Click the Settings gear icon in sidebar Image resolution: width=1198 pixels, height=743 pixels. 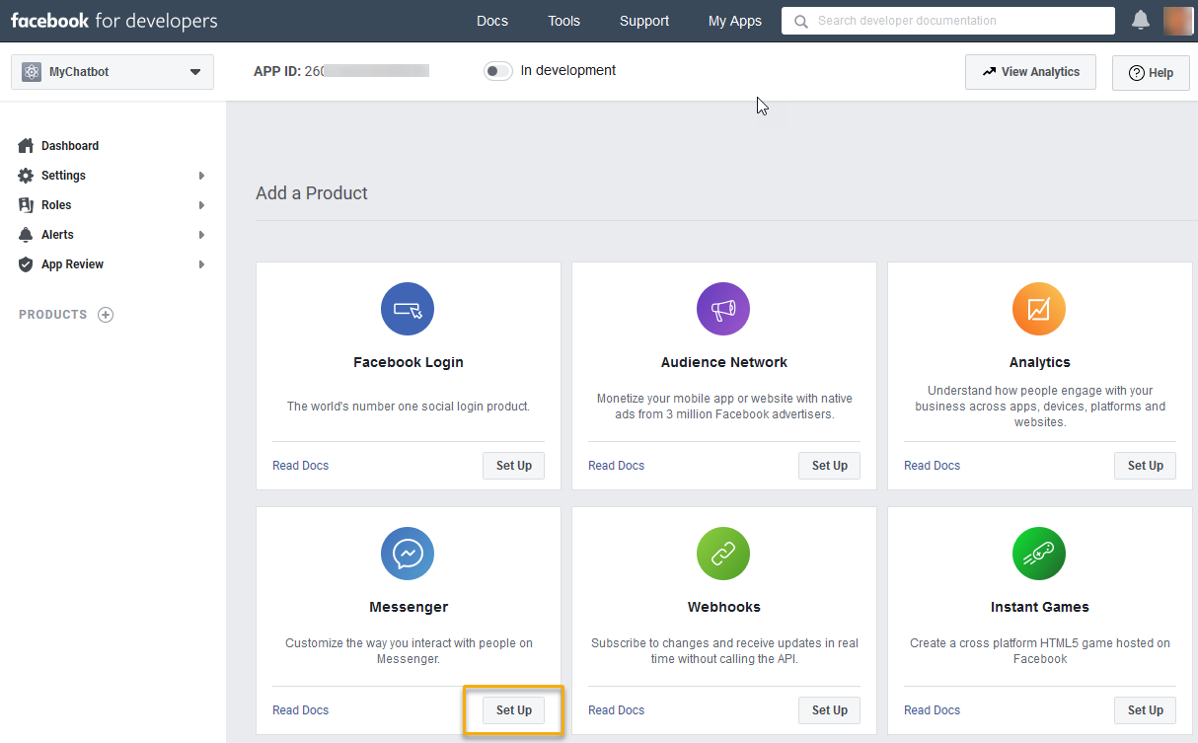coord(26,176)
